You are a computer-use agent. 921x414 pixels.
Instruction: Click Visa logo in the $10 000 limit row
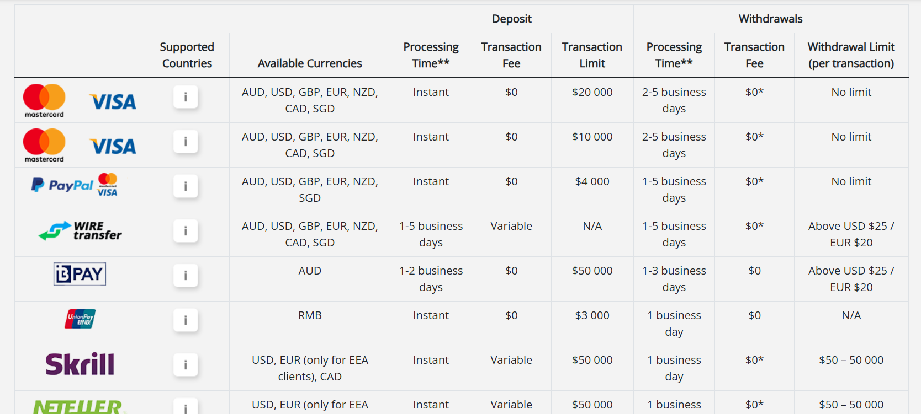coord(113,147)
